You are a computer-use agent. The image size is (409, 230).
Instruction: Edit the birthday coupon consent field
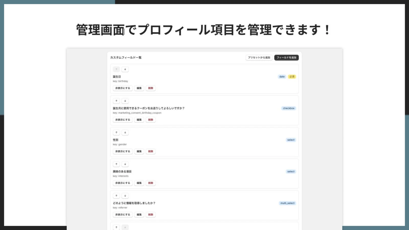(139, 120)
